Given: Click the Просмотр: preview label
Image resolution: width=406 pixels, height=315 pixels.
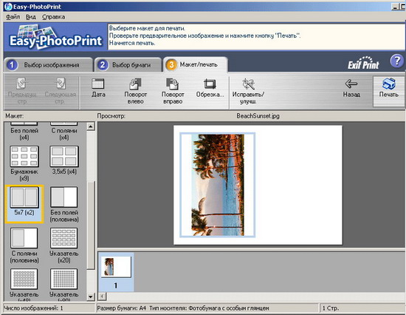Looking at the screenshot, I should pyautogui.click(x=111, y=116).
